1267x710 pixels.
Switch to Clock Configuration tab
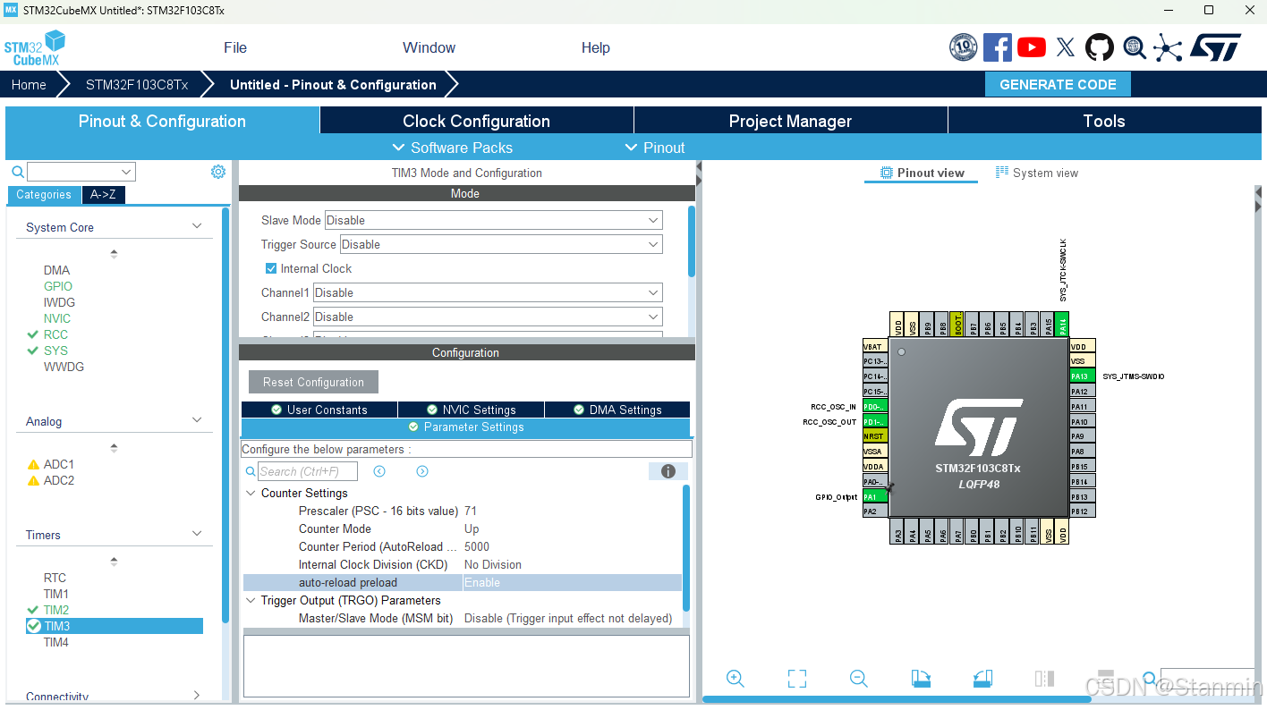476,121
